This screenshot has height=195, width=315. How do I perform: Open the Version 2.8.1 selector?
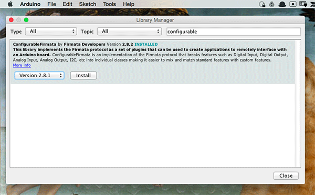click(39, 75)
